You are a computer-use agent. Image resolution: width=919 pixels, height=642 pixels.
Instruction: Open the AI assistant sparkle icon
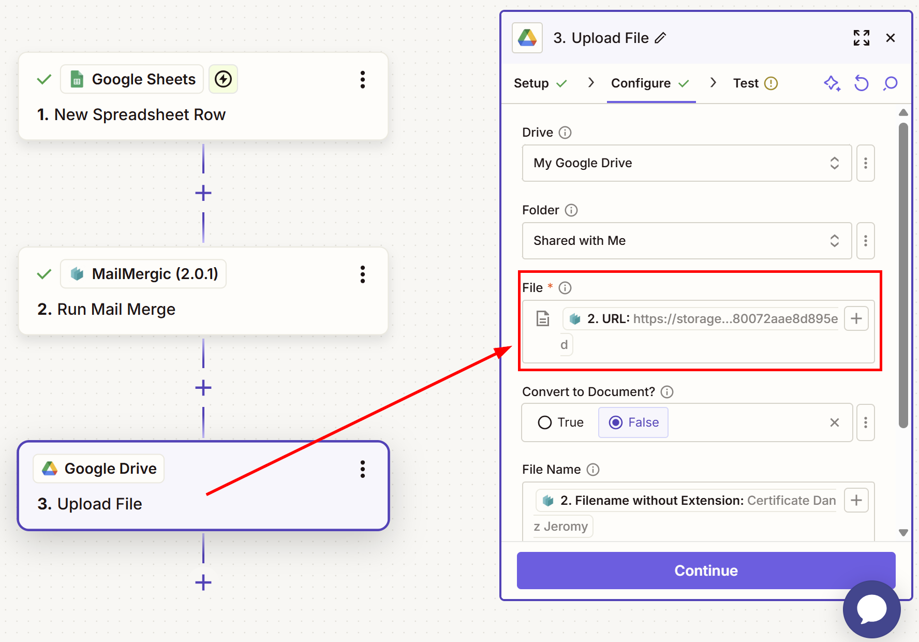click(831, 83)
